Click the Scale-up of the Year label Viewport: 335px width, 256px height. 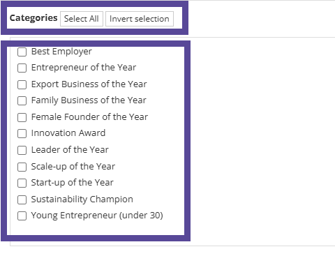[73, 167]
